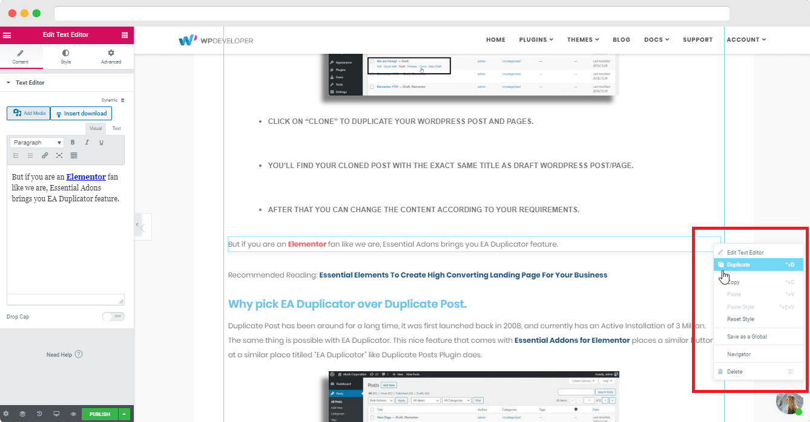Image resolution: width=810 pixels, height=422 pixels.
Task: Apply underline formatting in text editor
Action: [101, 143]
